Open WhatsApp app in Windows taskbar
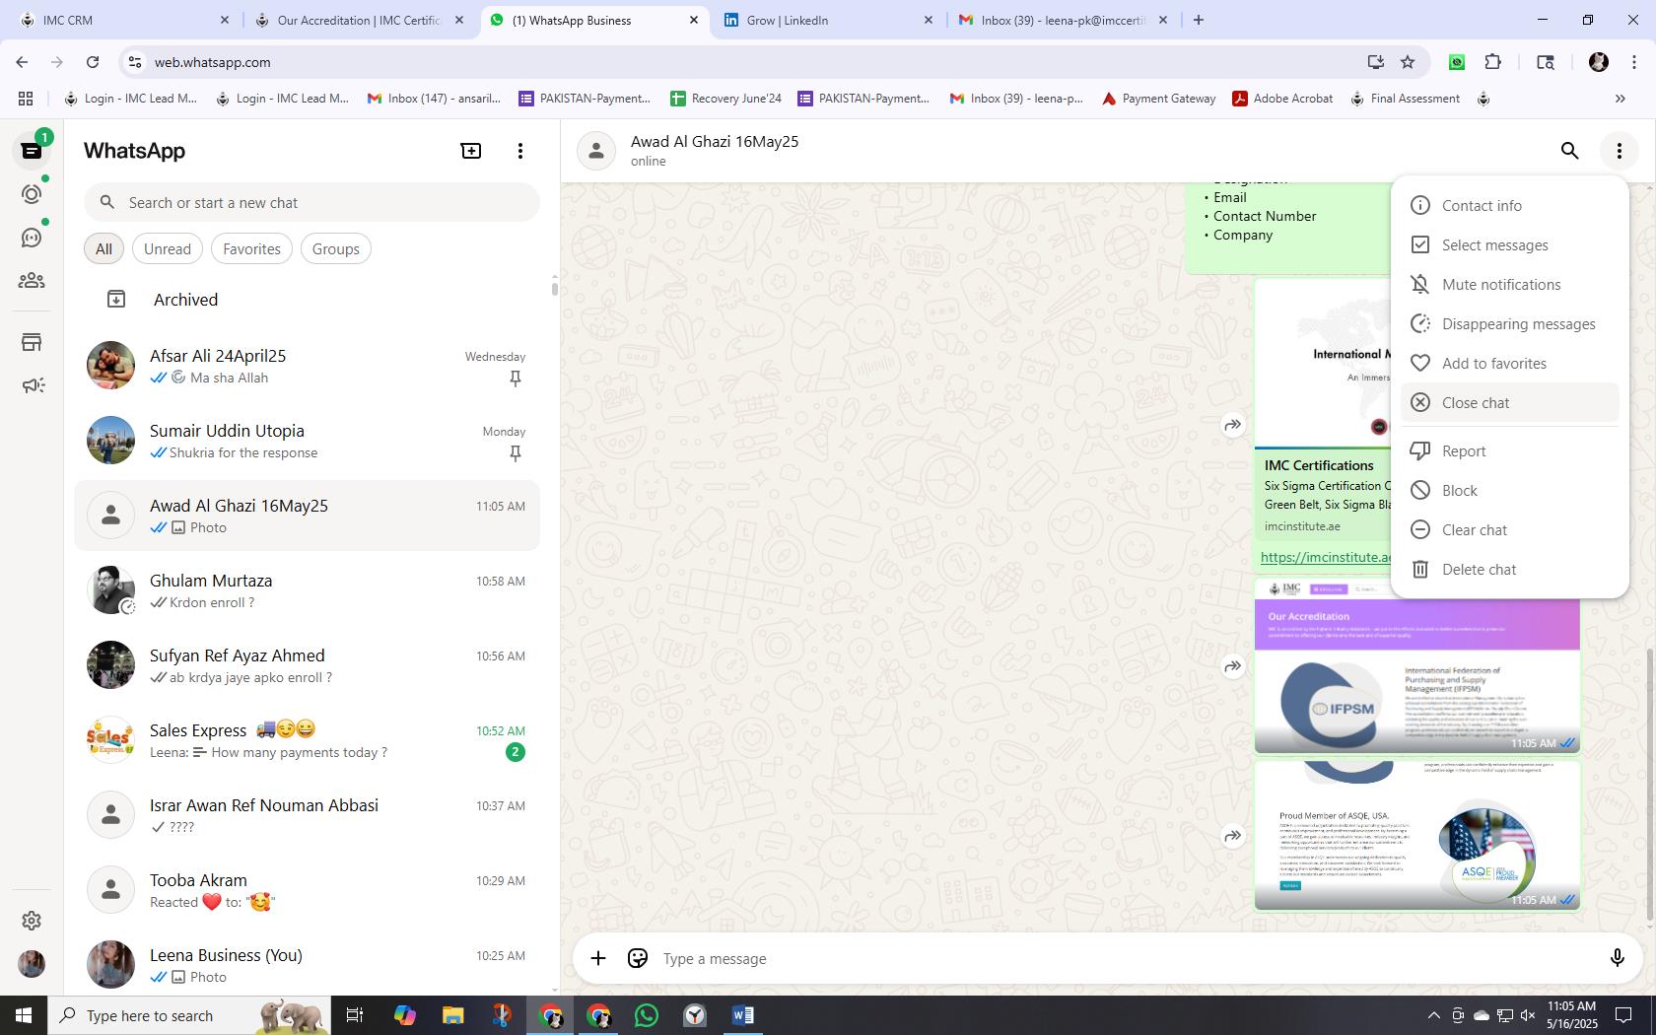Viewport: 1656px width, 1035px height. tap(647, 1015)
